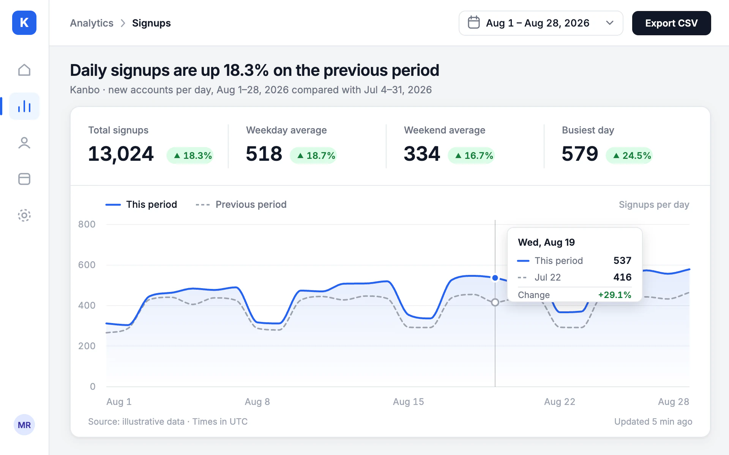Click the hollow previous-period point on Aug 19

tap(495, 302)
